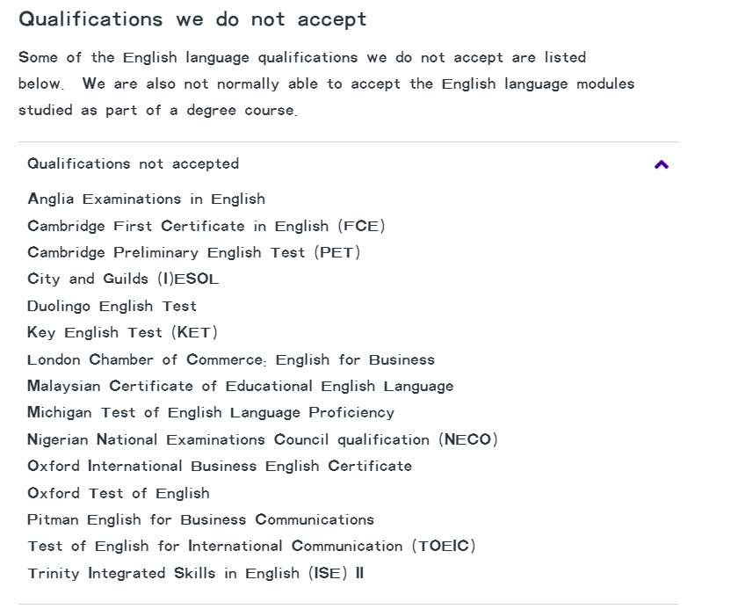Image resolution: width=738 pixels, height=609 pixels.
Task: Click "Cambridge First Certificate in English (FCE)"
Action: point(206,226)
